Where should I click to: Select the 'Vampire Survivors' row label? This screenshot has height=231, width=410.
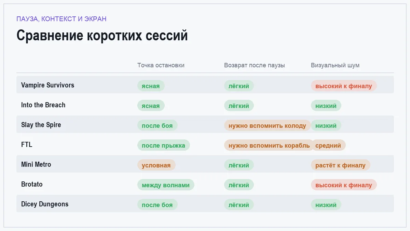47,85
